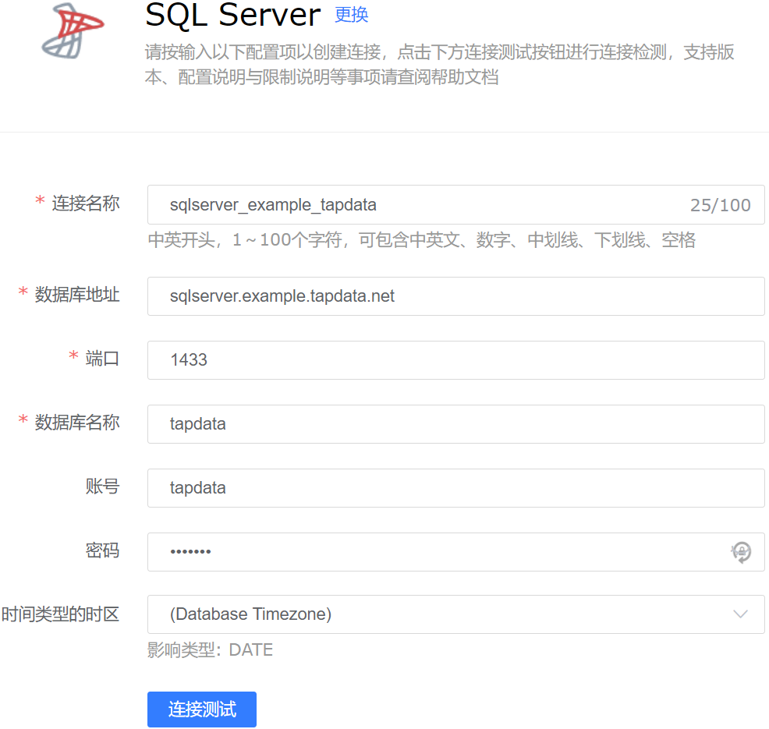Viewport: 769px width, 729px height.
Task: Click the 25/100 character counter
Action: click(x=721, y=205)
